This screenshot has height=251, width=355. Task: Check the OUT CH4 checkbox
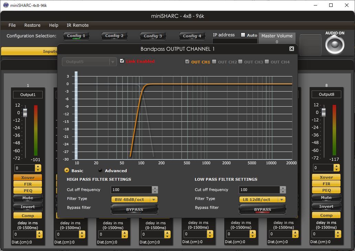[x=267, y=62]
